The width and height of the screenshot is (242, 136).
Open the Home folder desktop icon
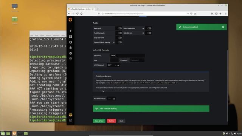[x=15, y=20]
